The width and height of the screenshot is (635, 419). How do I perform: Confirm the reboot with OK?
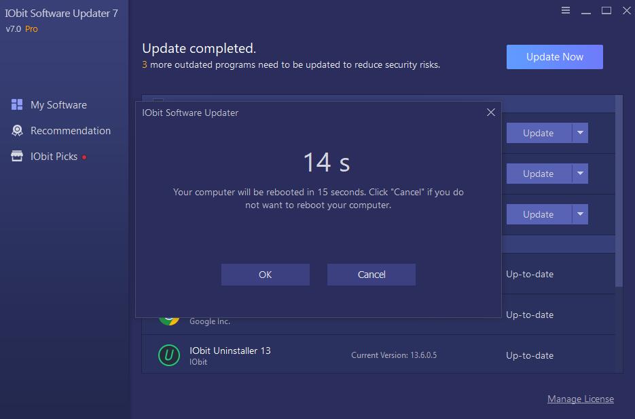click(266, 275)
